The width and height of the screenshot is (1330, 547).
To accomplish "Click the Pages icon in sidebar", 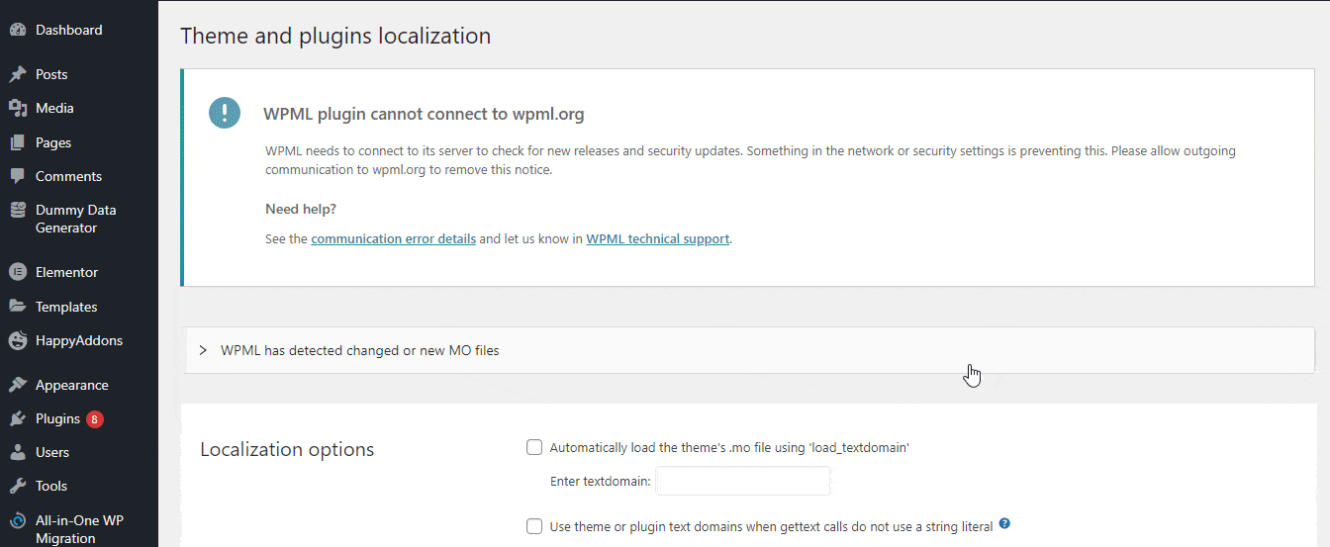I will pyautogui.click(x=17, y=143).
